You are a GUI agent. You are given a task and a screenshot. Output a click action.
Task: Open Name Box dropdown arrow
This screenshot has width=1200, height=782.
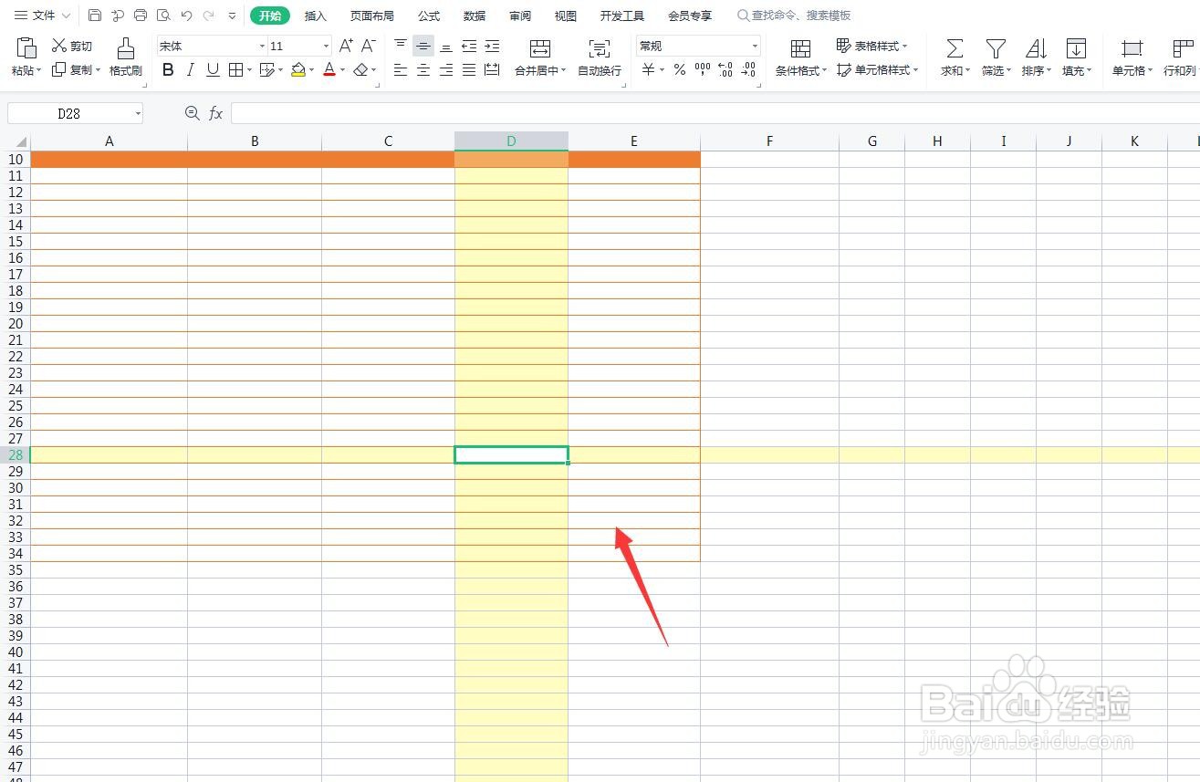138,113
